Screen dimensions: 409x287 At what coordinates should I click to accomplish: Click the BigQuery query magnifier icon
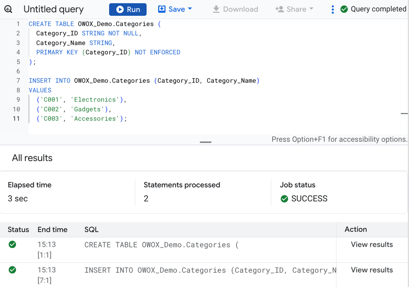point(8,9)
